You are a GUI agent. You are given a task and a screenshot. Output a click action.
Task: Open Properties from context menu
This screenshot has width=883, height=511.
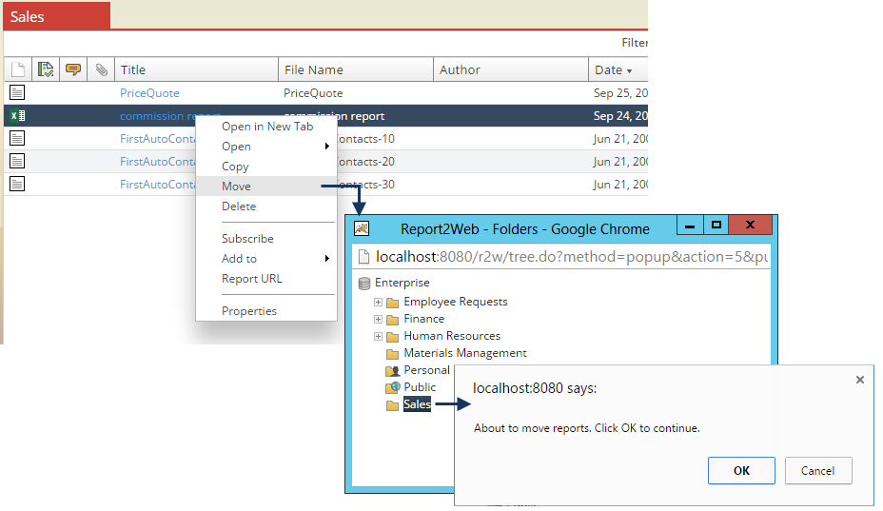click(267, 311)
